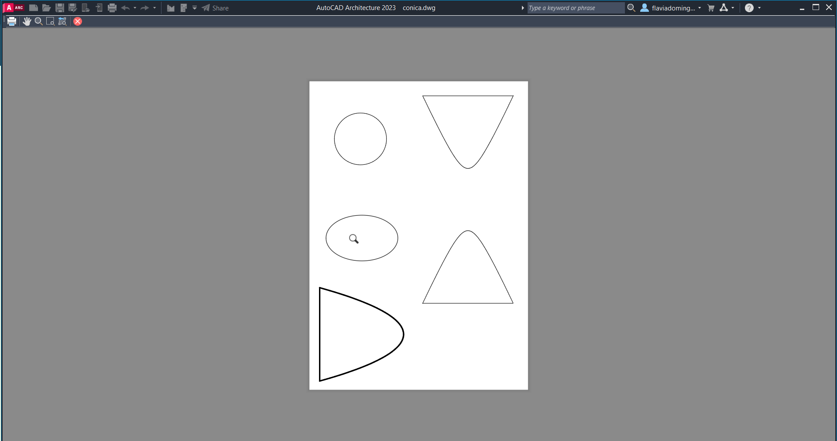Close the AutoCAD application window
Screen dimensions: 837x441
pos(829,7)
